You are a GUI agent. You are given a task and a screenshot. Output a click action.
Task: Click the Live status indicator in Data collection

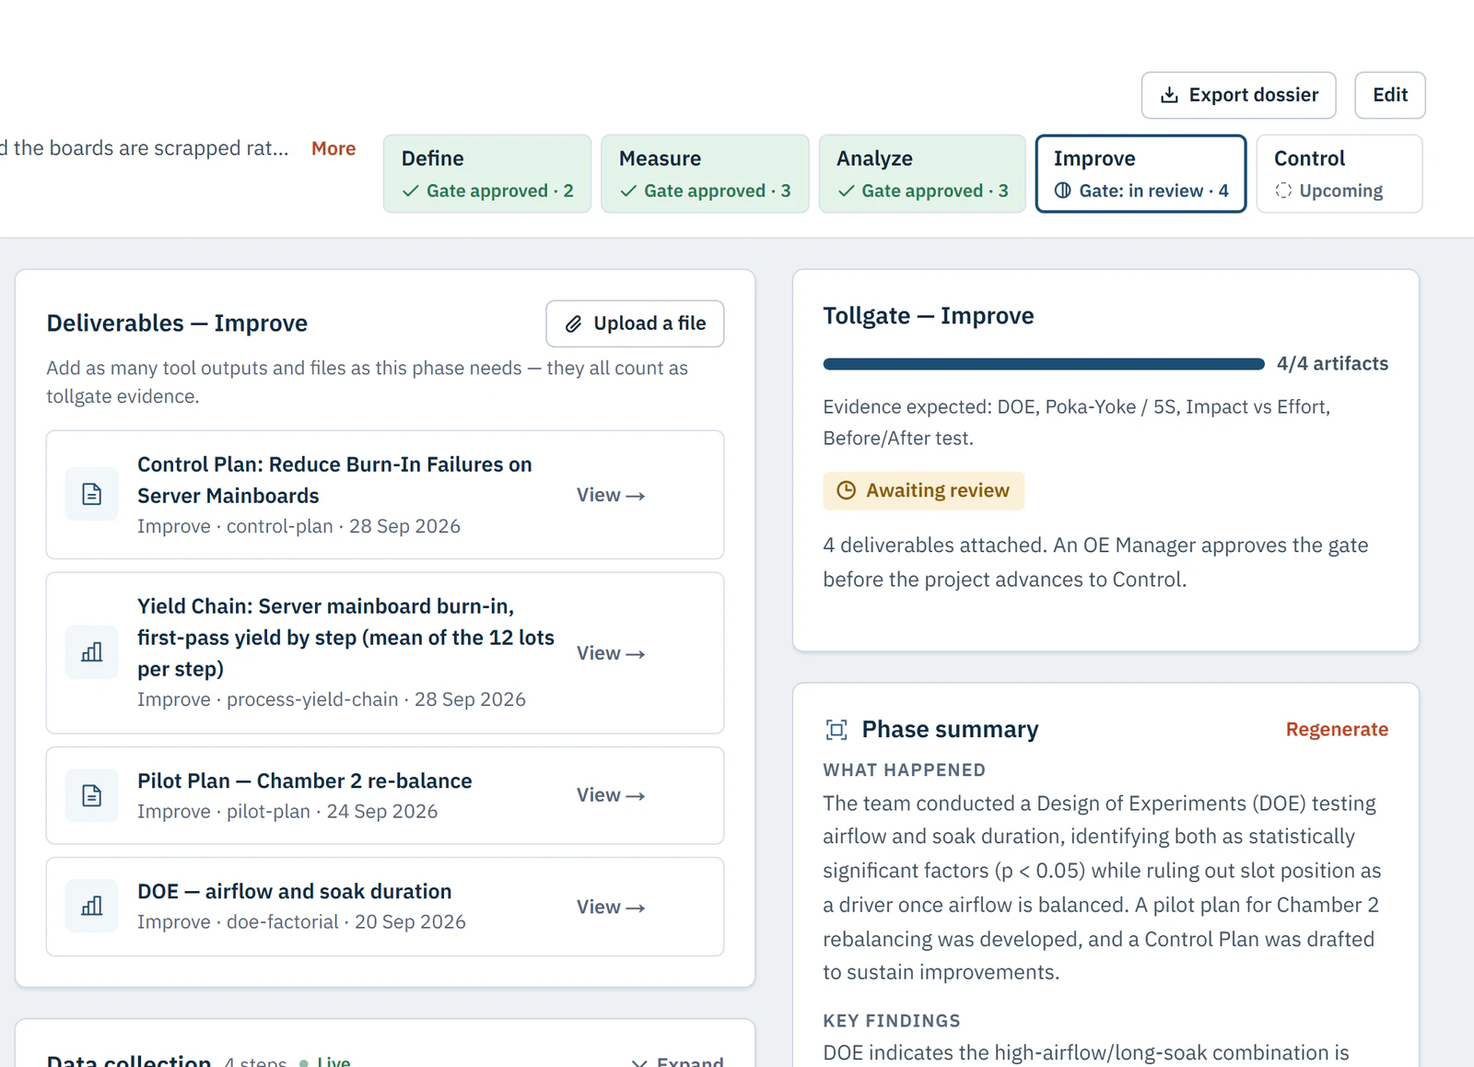click(325, 1061)
